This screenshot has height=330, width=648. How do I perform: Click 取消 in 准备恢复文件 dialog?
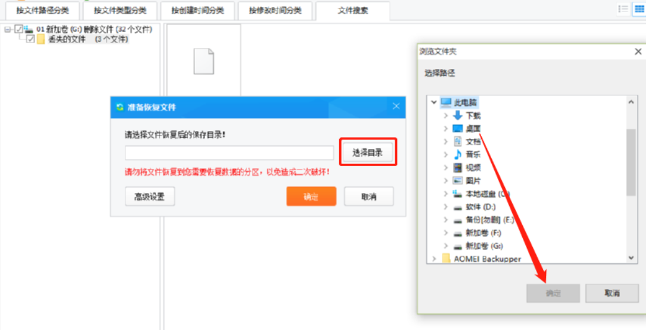(x=368, y=197)
